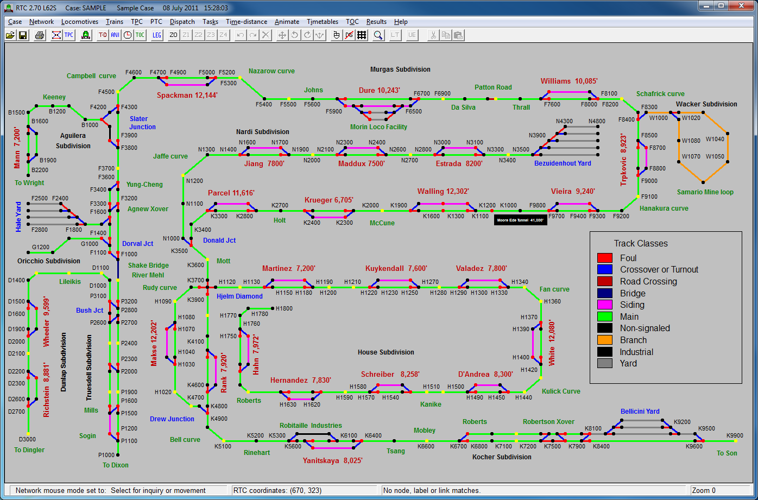This screenshot has height=500, width=758.
Task: Click the Hjelm Diamond junction label
Action: (239, 296)
